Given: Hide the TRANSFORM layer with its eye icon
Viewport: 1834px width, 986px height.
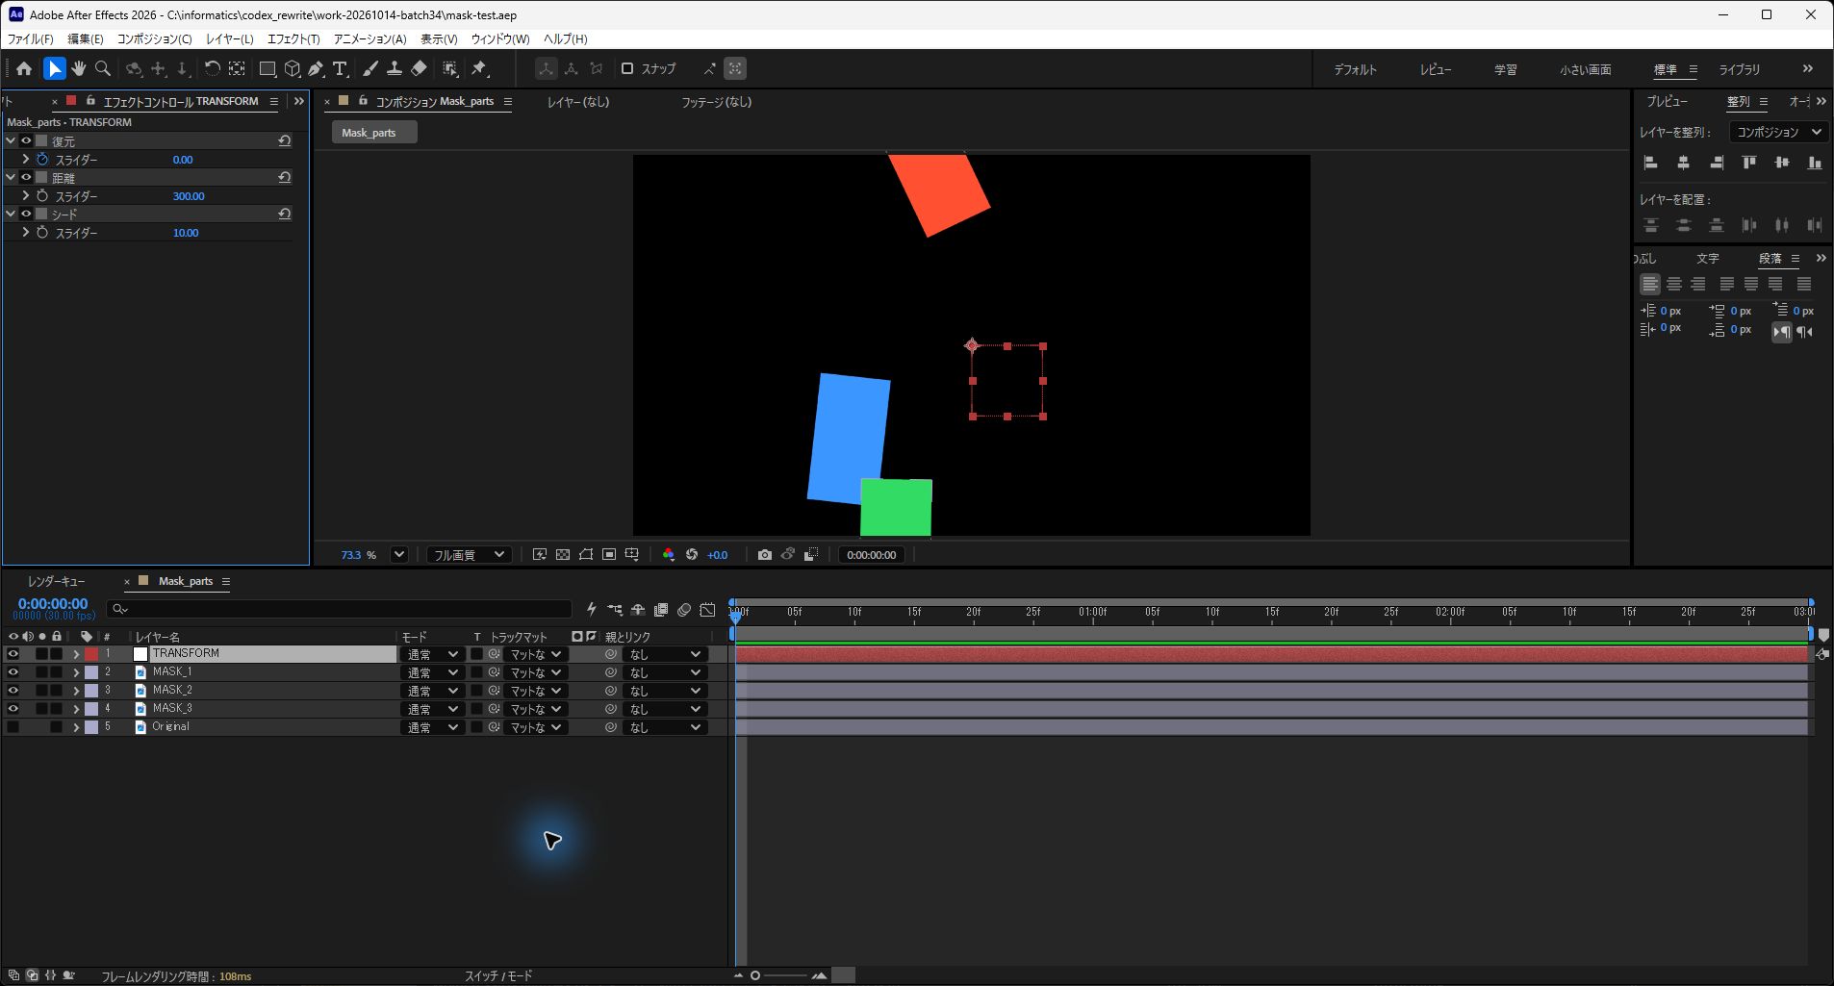Looking at the screenshot, I should [13, 654].
